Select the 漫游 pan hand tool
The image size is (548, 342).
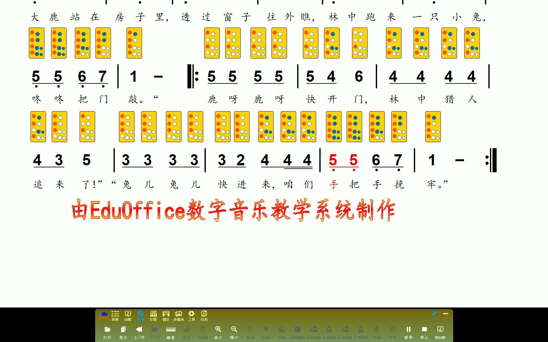coord(250,332)
